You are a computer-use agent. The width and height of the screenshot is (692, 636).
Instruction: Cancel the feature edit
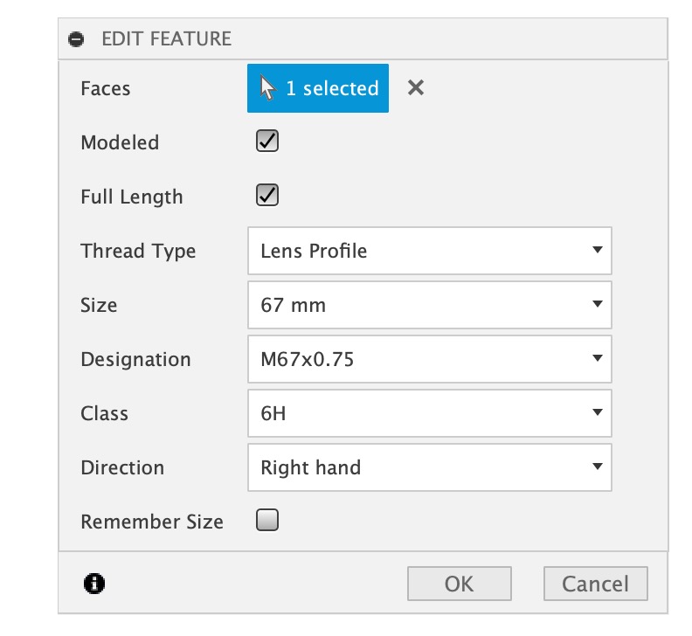click(595, 584)
